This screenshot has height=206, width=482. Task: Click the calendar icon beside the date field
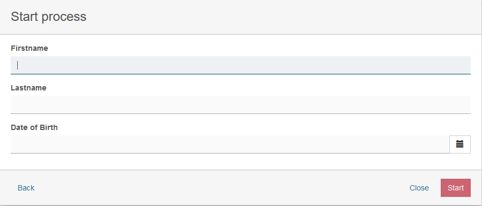coord(460,144)
